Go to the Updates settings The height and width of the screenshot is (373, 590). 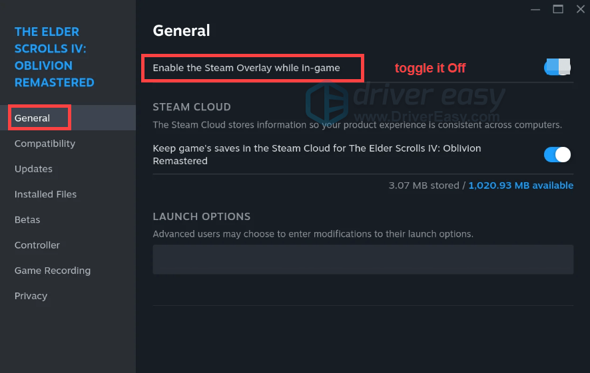(33, 169)
